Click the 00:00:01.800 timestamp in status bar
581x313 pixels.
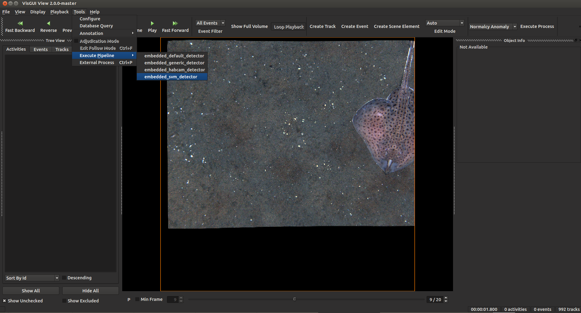click(x=484, y=309)
